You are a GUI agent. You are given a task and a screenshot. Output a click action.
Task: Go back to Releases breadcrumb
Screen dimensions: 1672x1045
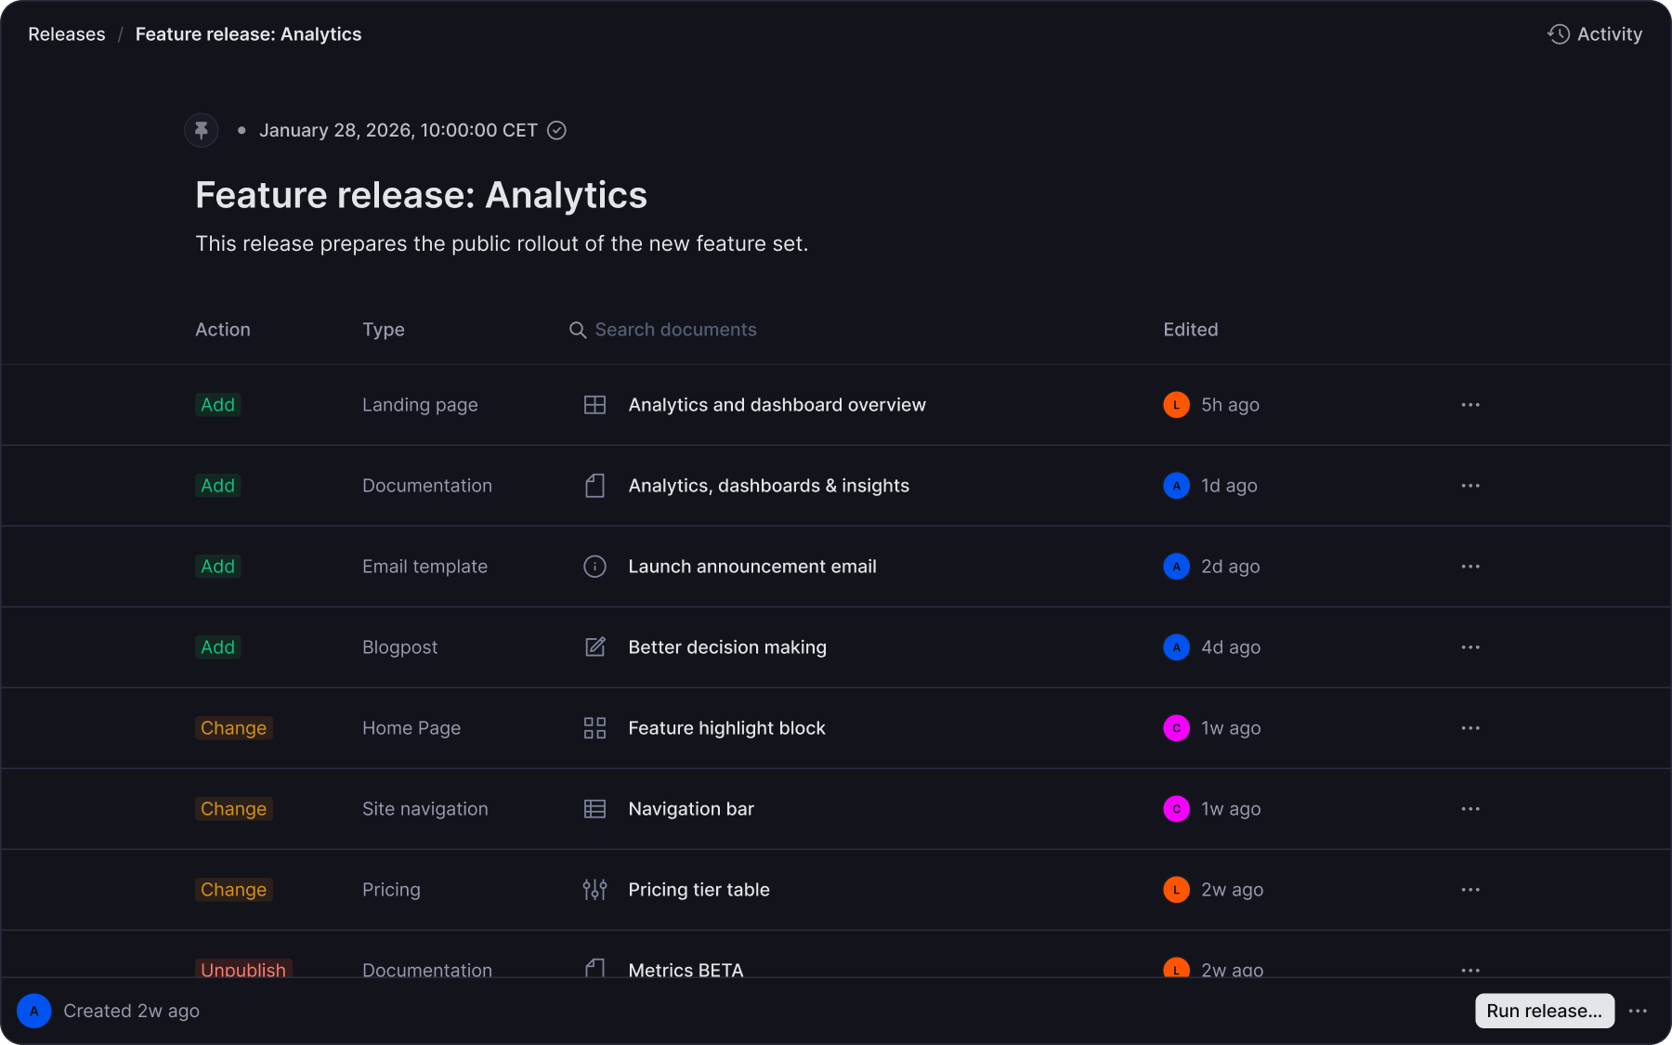[67, 34]
